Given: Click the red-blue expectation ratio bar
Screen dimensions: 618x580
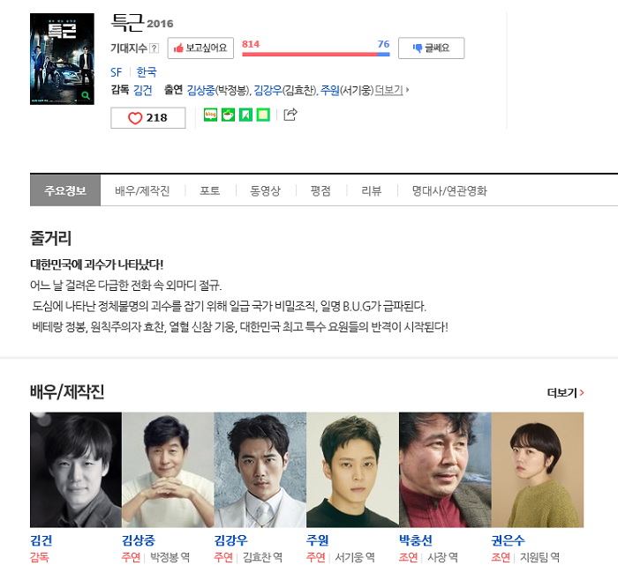Looking at the screenshot, I should pos(316,55).
